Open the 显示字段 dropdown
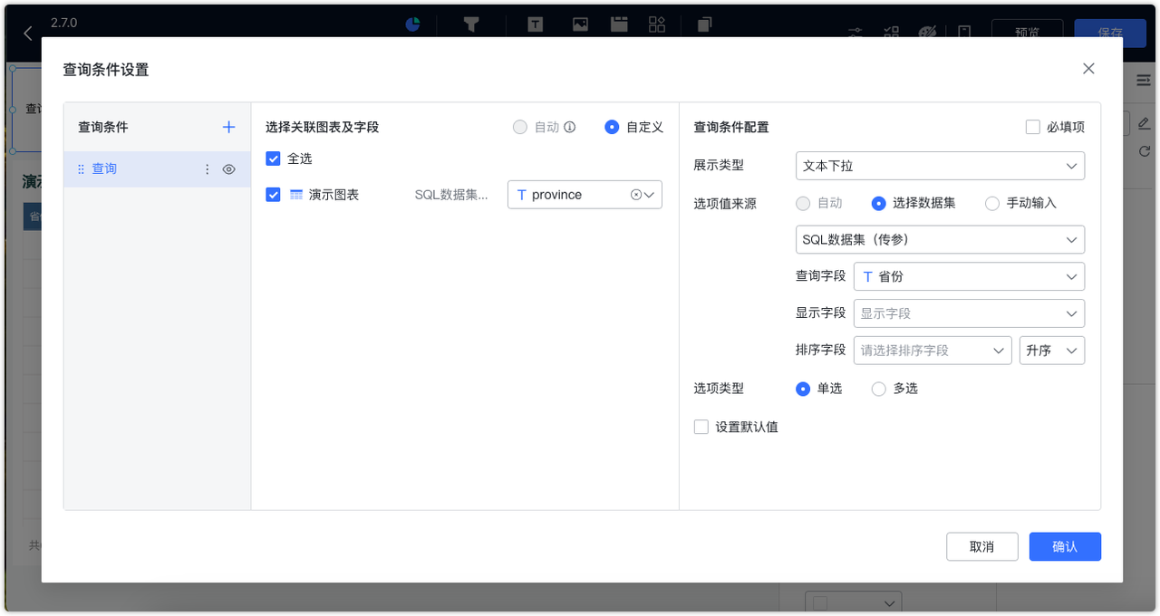Viewport: 1160px width, 616px height. 969,313
